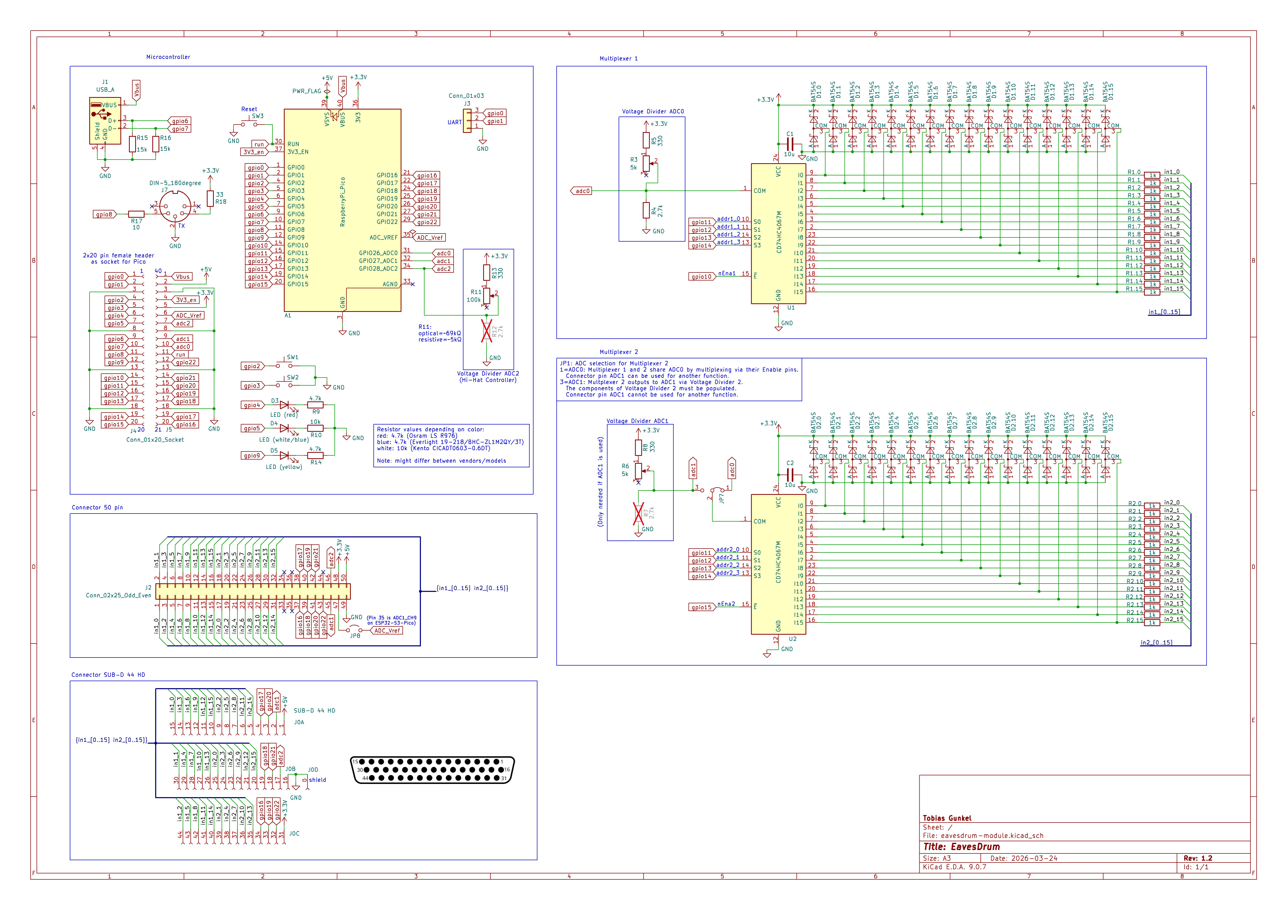Select the RaspberryPi_Pico A1 symbol body

[343, 210]
